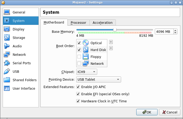Open the User Interface icon

[x=7, y=88]
